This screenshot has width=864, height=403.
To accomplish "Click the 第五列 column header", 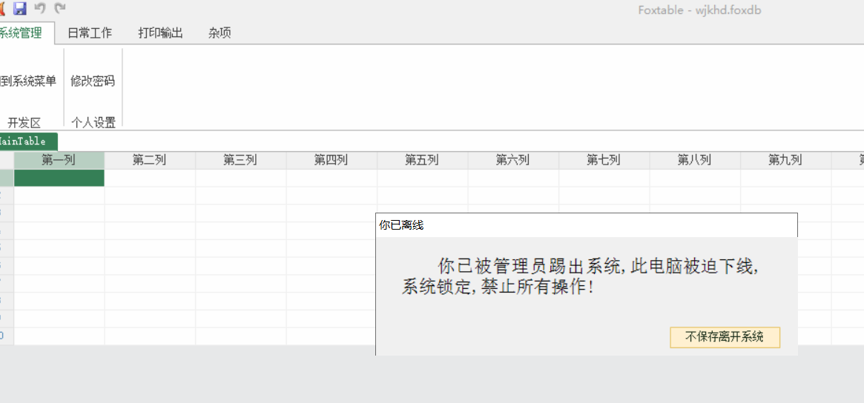I will click(x=422, y=160).
